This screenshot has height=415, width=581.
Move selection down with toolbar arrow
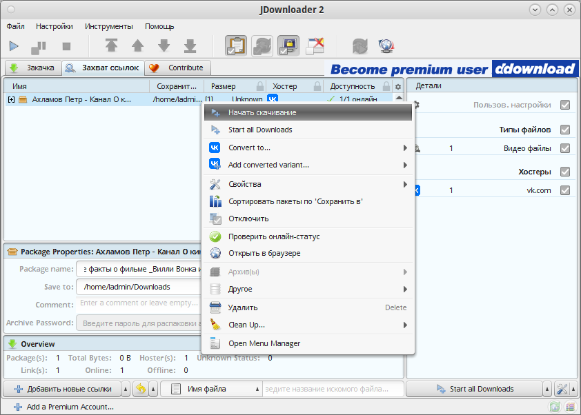point(164,46)
